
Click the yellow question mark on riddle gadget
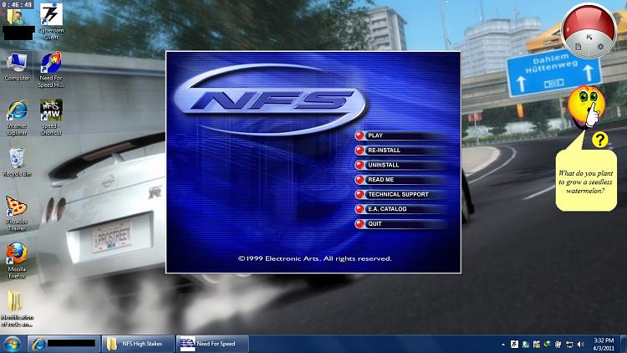click(x=599, y=140)
